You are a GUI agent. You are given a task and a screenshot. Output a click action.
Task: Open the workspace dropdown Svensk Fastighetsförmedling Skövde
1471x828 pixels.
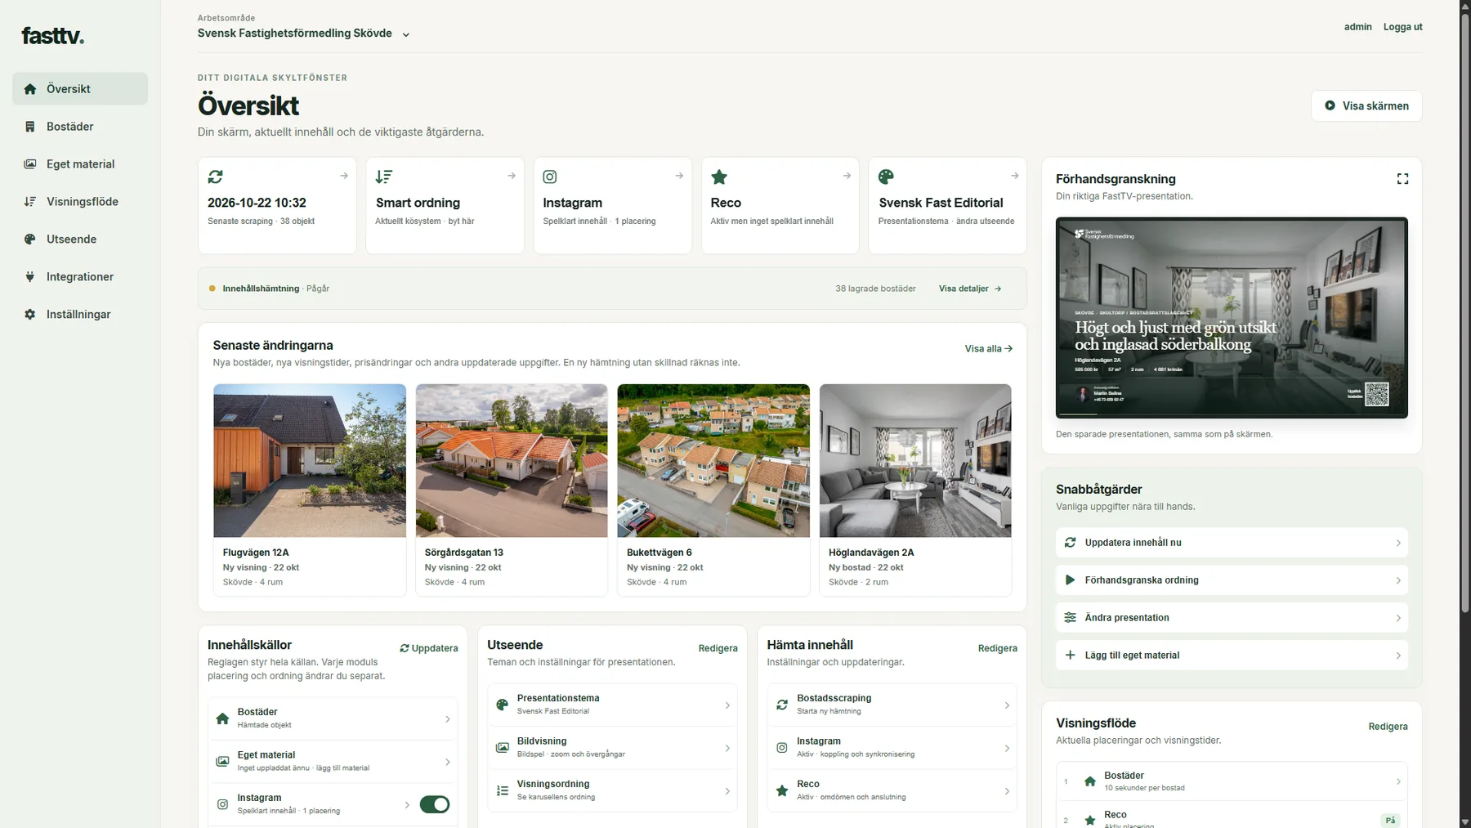[303, 34]
